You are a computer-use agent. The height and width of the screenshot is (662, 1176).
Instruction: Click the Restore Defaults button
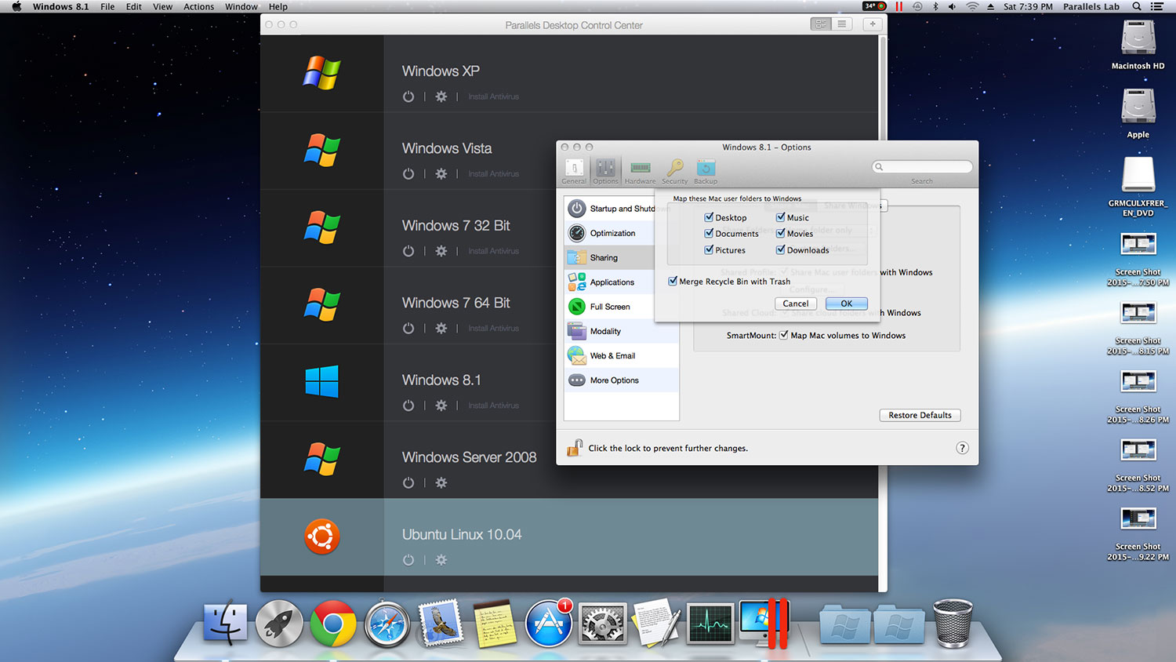[x=920, y=415]
